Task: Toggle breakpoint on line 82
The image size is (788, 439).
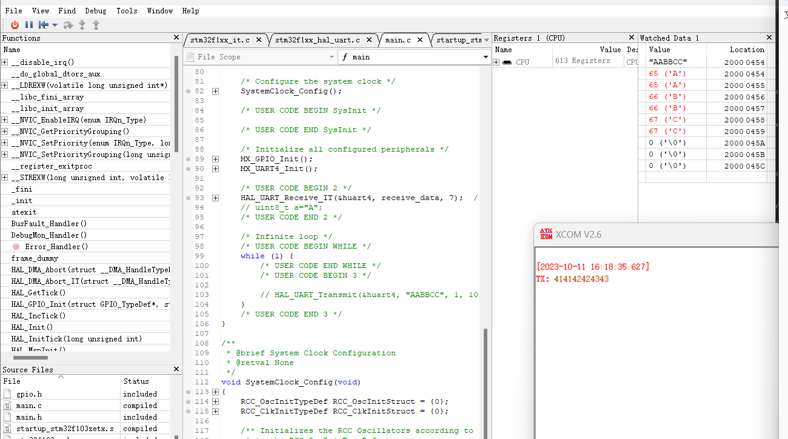Action: (x=189, y=91)
